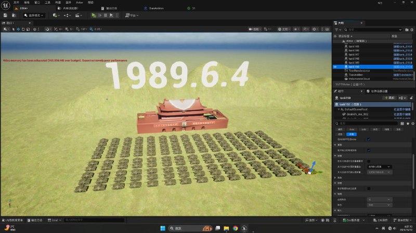Expand the DefaultSceneRoot component tree
Viewport: 416px width, 233px height.
[x=338, y=109]
